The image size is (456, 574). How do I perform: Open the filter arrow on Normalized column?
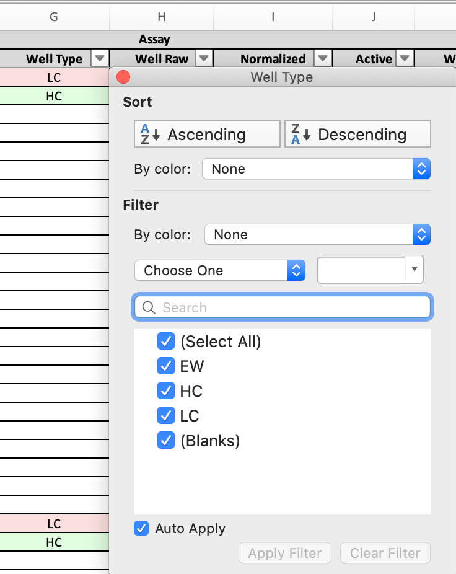point(322,58)
